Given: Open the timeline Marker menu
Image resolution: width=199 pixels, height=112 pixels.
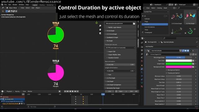Looking at the screenshot, I should pos(30,91).
